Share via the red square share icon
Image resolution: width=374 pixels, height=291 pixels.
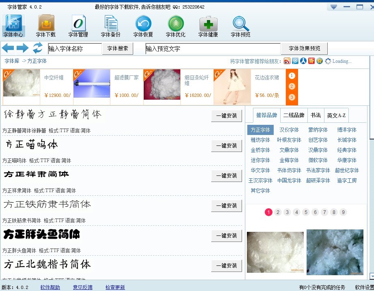click(x=311, y=61)
